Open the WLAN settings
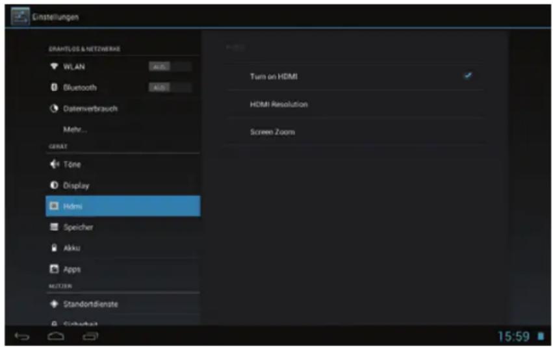The height and width of the screenshot is (347, 553). coord(123,66)
